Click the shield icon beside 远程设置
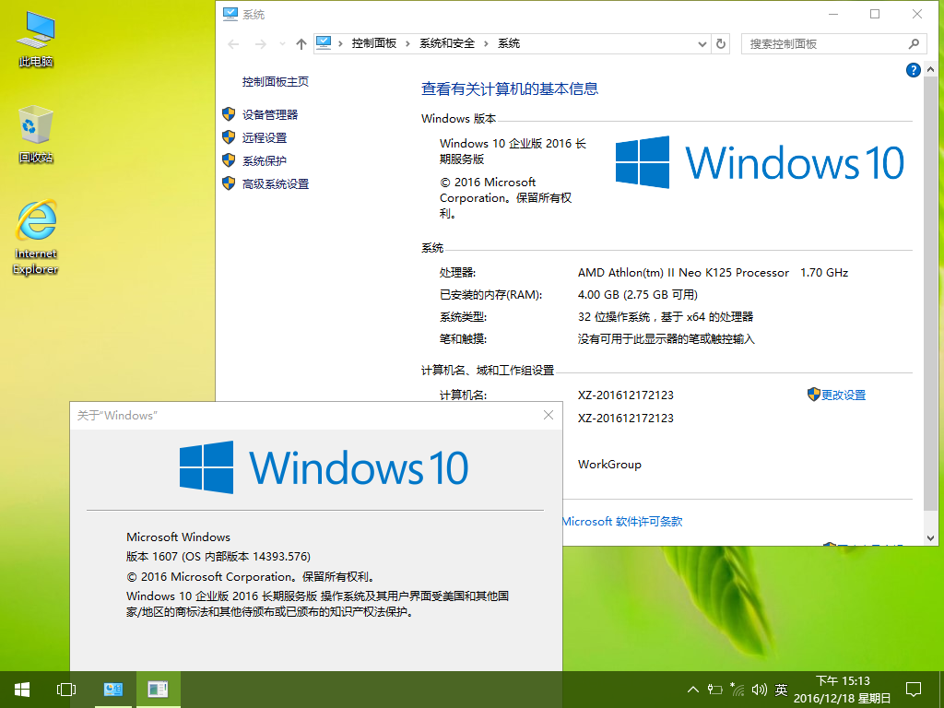944x708 pixels. click(x=229, y=137)
